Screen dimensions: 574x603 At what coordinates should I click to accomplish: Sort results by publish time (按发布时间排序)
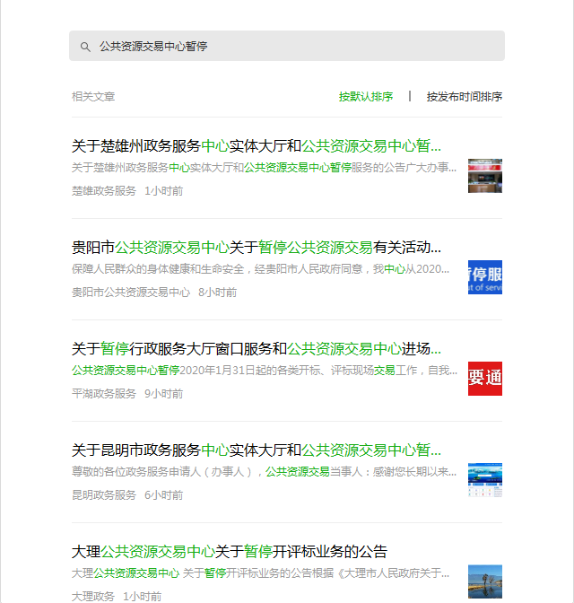(x=464, y=97)
